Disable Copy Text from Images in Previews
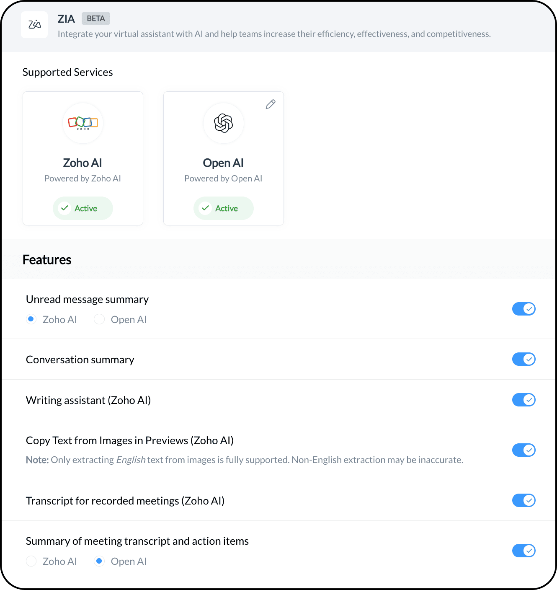This screenshot has width=557, height=590. (523, 450)
